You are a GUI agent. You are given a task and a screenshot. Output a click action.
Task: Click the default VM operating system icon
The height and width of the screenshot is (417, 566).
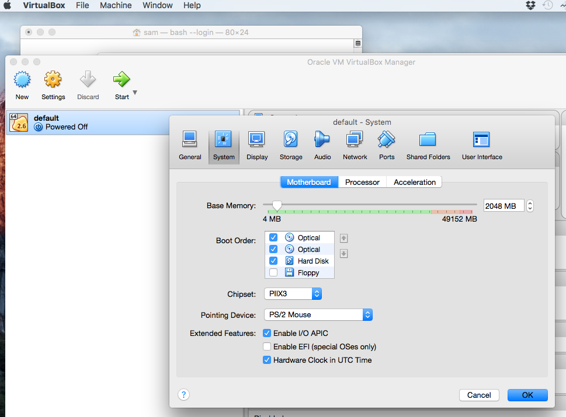19,122
